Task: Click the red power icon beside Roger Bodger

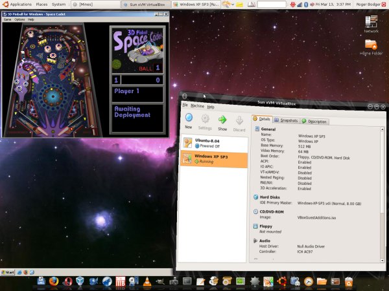Action: [384, 5]
